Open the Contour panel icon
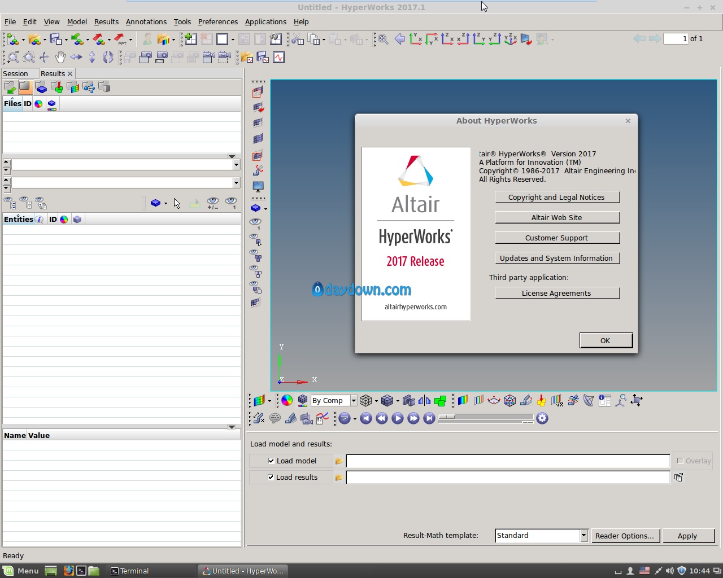Image resolution: width=723 pixels, height=578 pixels. 463,400
